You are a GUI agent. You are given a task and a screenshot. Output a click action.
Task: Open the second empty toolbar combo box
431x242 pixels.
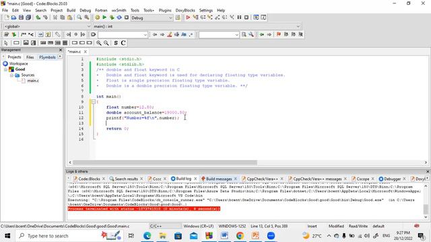(x=219, y=35)
